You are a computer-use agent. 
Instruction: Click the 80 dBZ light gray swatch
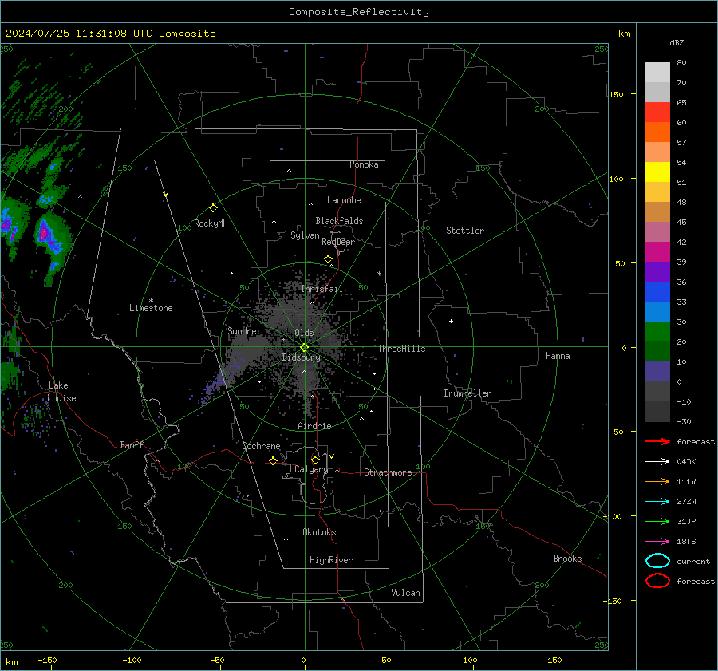tap(657, 72)
